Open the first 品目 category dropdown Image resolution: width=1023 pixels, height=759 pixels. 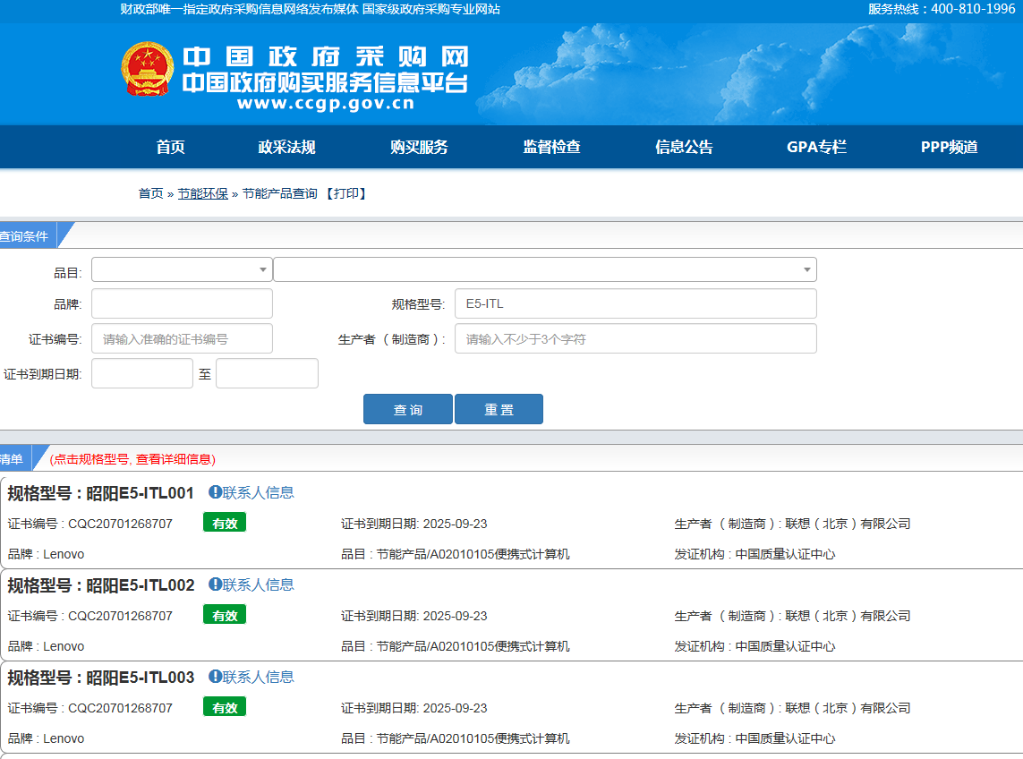coord(182,269)
